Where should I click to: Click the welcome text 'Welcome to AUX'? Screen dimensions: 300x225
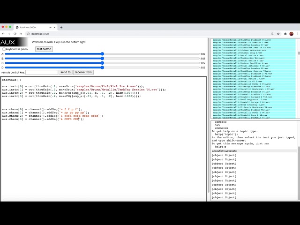click(43, 42)
